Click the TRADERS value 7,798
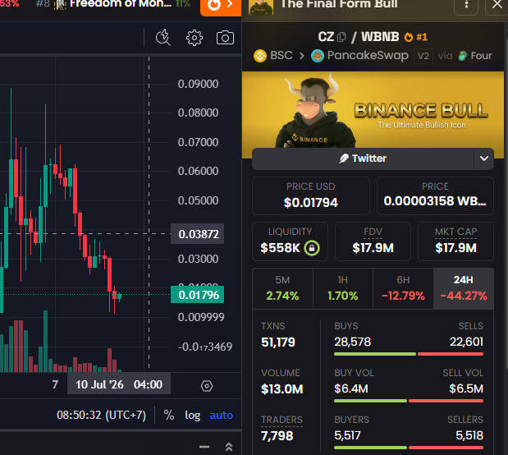The image size is (508, 455). point(277,436)
